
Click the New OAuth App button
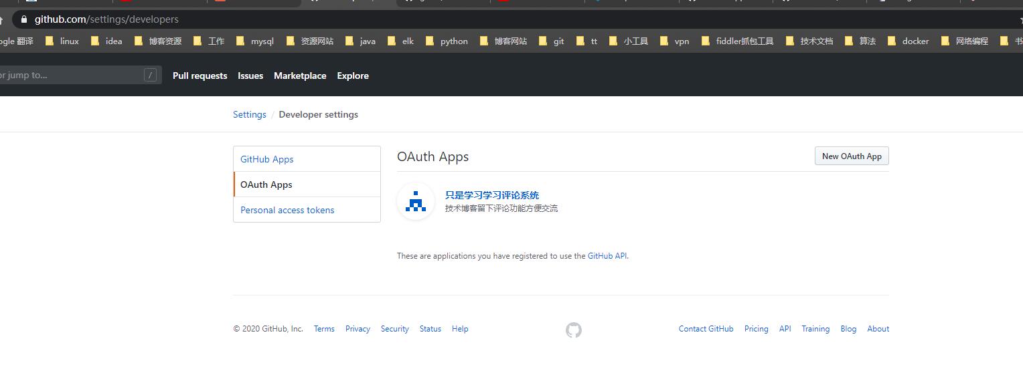[x=852, y=156]
